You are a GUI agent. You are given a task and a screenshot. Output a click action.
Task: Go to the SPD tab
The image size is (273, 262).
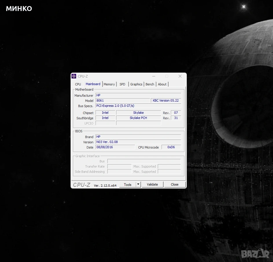(x=122, y=84)
